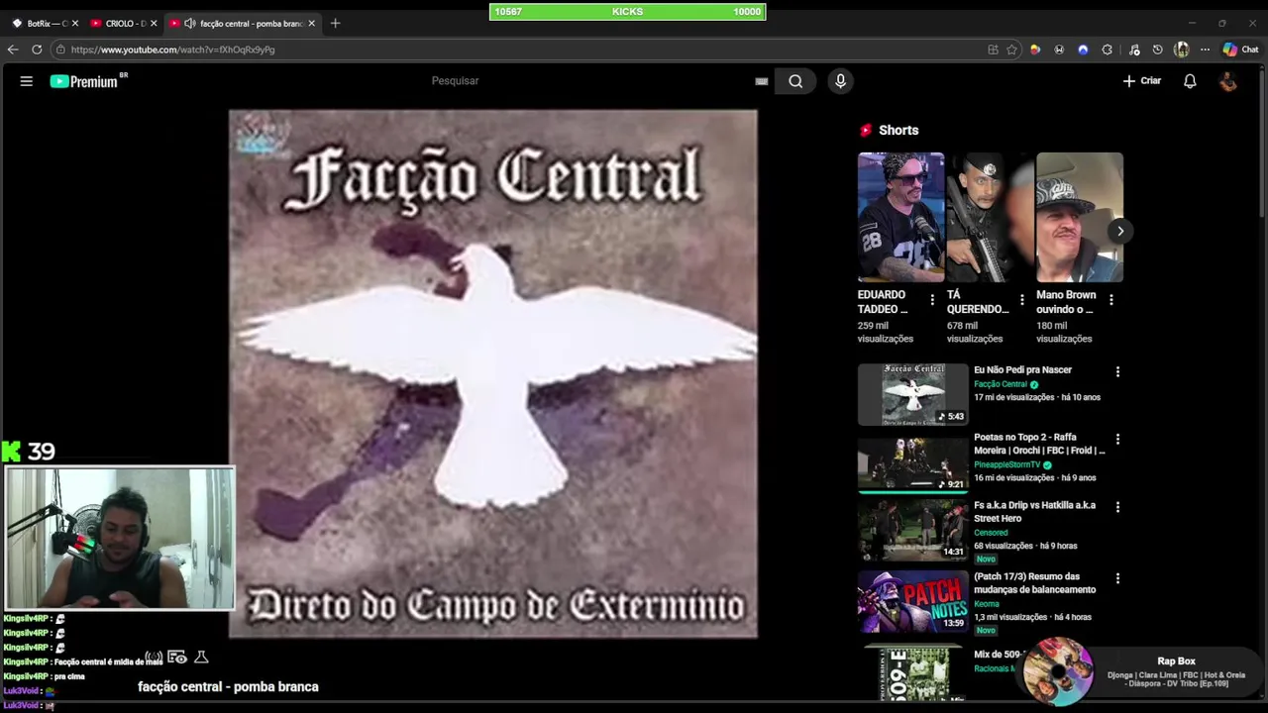Click the '259 mil visualizações' text
Screen dimensions: 1268x713
coord(886,332)
